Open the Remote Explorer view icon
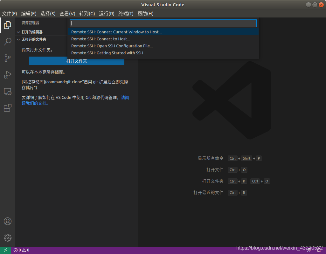Viewport: 326px width, 254px height. pos(8,91)
